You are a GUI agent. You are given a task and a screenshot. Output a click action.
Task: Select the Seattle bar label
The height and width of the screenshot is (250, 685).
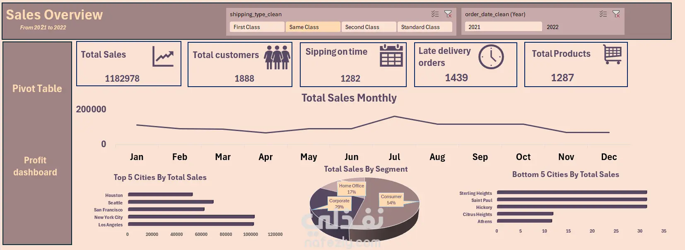(115, 203)
